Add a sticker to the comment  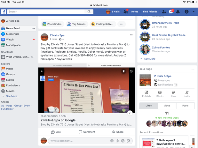[x=128, y=141]
